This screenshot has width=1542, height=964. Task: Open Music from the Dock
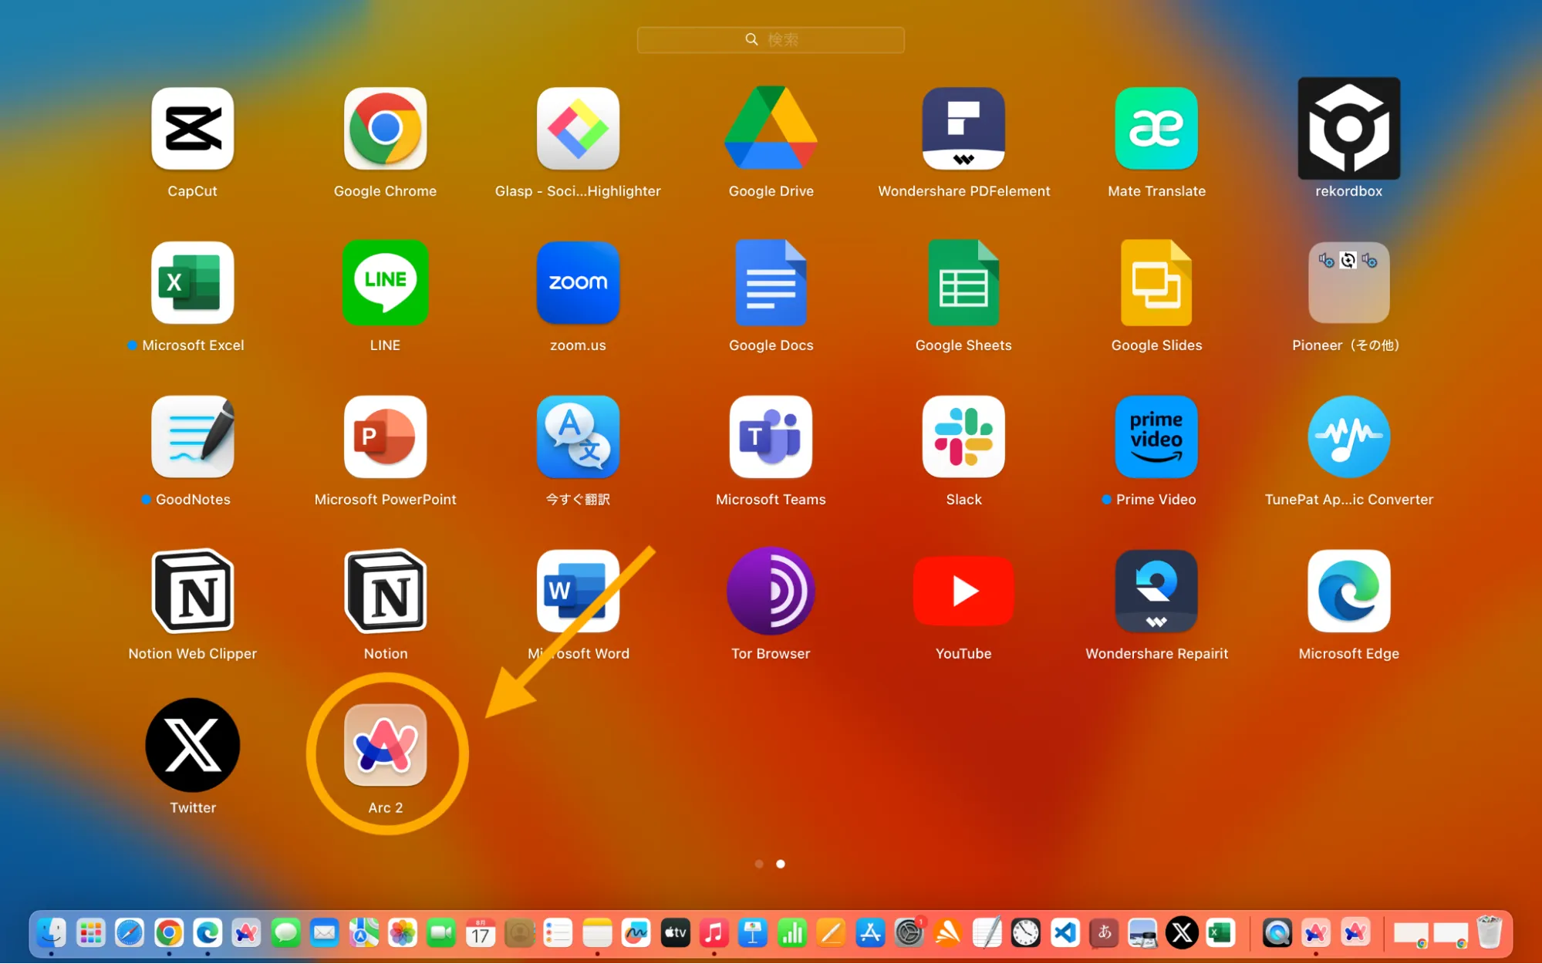tap(714, 933)
